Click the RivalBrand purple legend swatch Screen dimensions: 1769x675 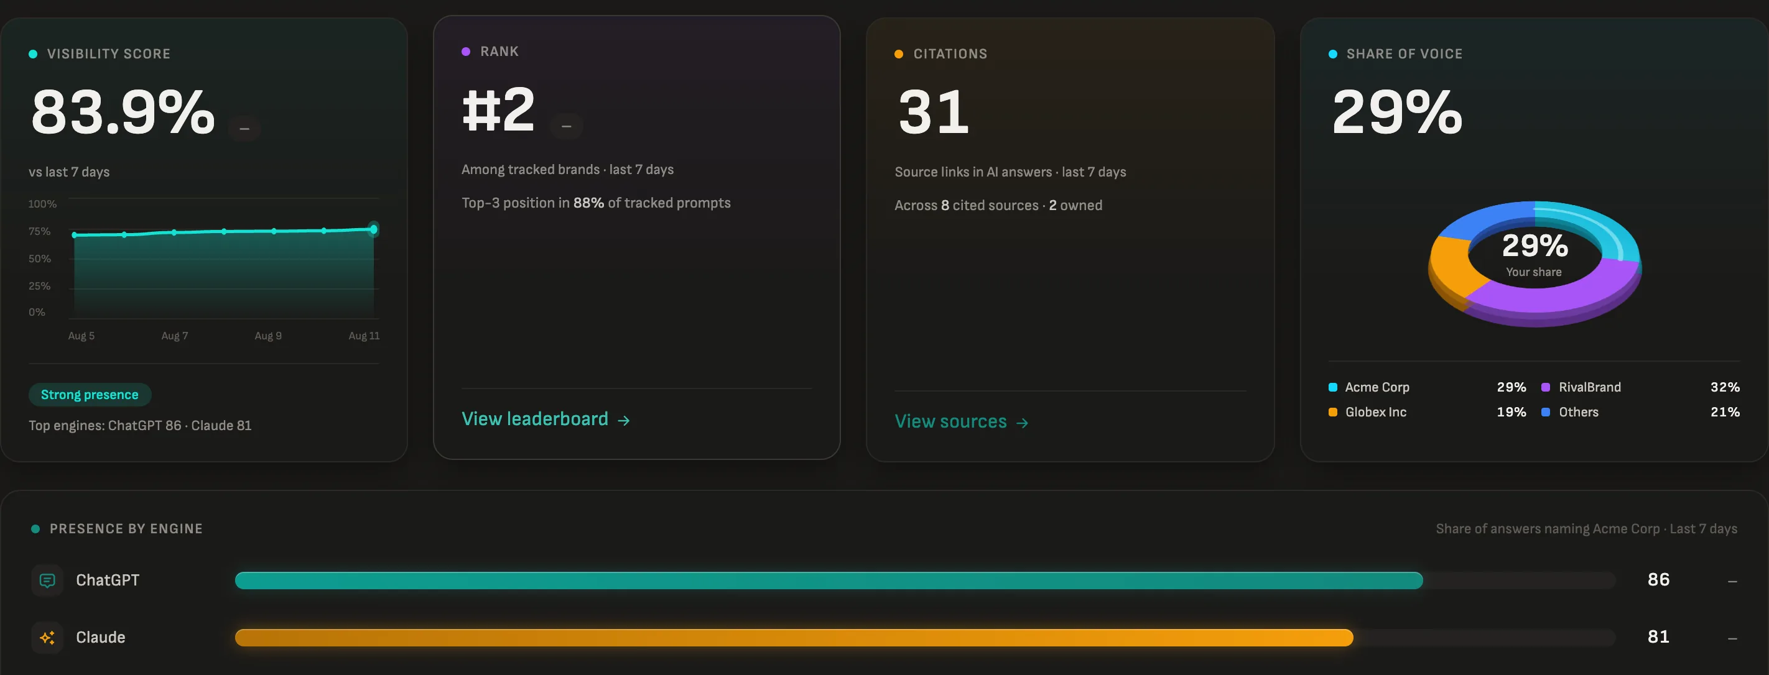1545,387
